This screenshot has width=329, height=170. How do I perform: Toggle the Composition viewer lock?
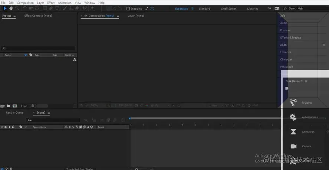[86, 16]
